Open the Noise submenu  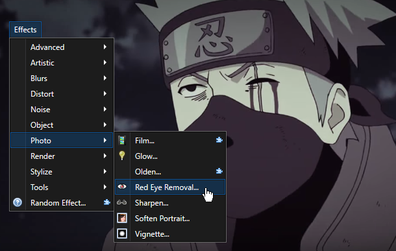click(x=62, y=110)
